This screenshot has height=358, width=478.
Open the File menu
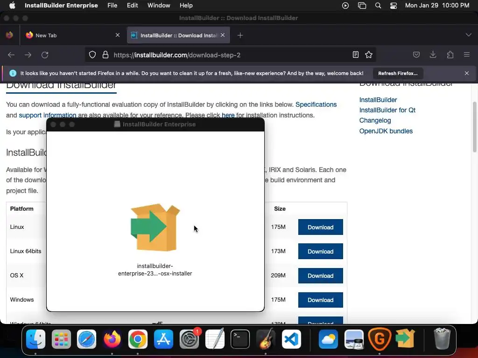click(112, 5)
